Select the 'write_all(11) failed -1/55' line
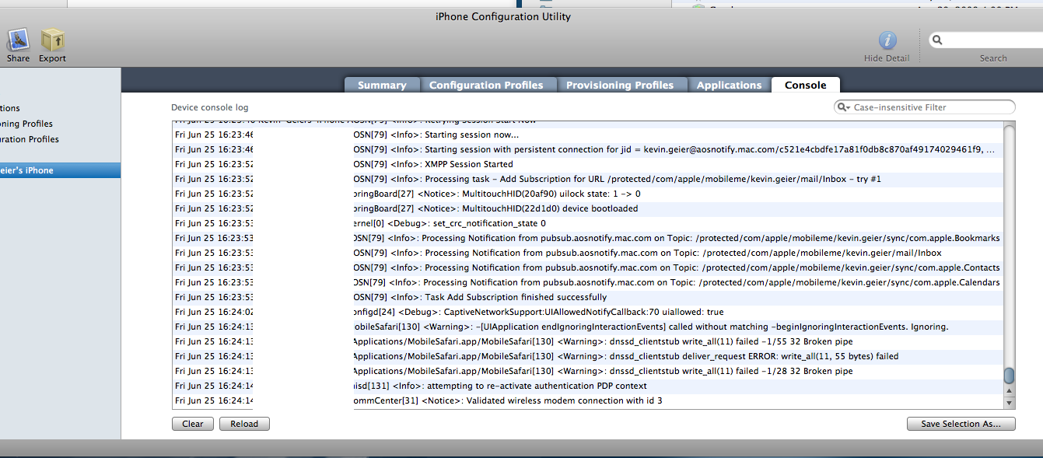Viewport: 1043px width, 458px height. [x=587, y=341]
